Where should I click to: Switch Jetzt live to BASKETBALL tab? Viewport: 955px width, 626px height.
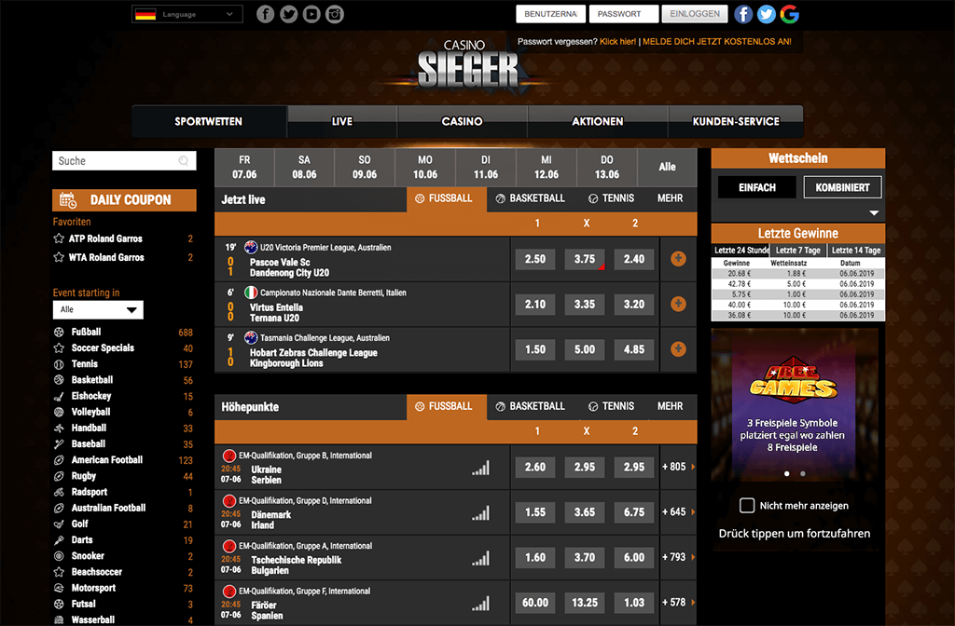tap(530, 198)
